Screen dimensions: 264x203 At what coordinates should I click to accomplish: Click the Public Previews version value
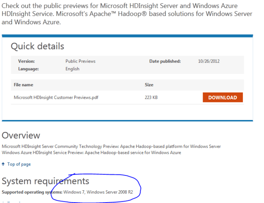coord(80,61)
